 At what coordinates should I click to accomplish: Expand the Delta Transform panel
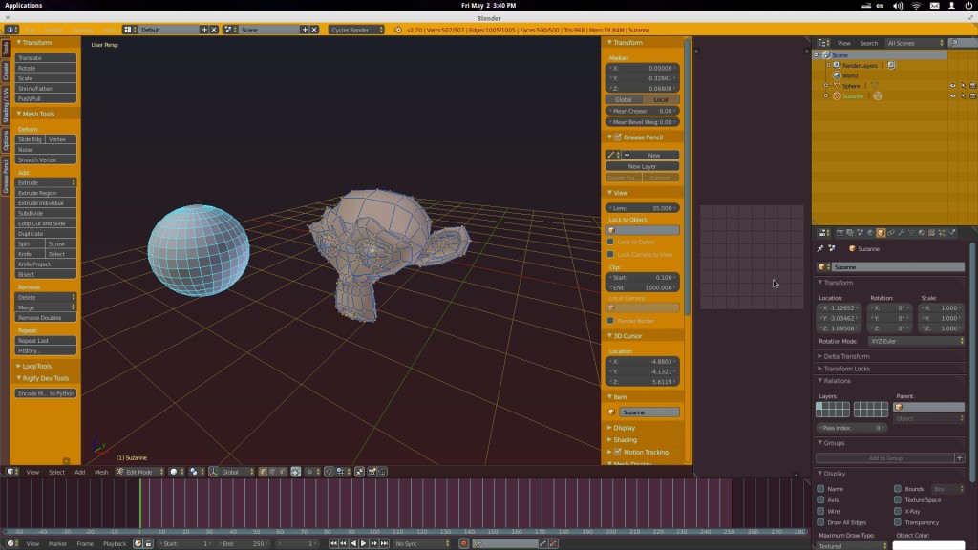click(845, 356)
